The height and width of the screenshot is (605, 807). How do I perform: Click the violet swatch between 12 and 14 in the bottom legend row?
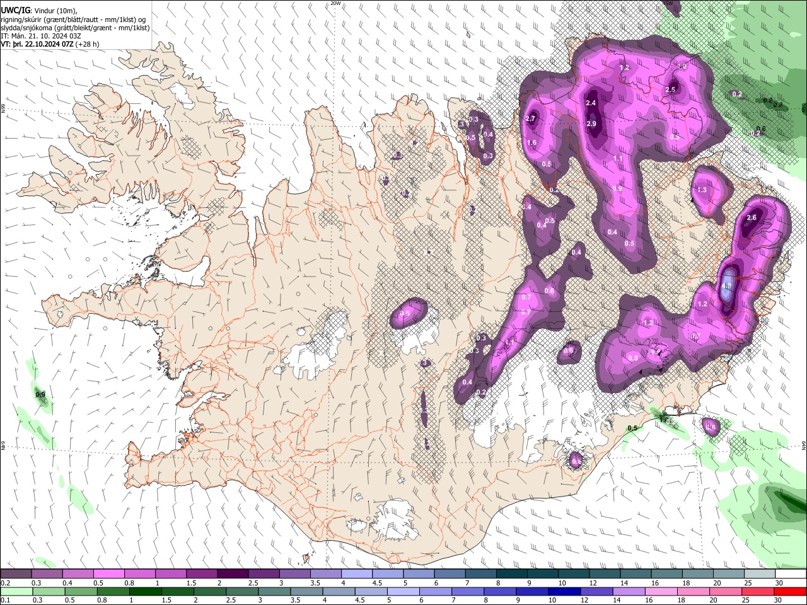click(596, 591)
